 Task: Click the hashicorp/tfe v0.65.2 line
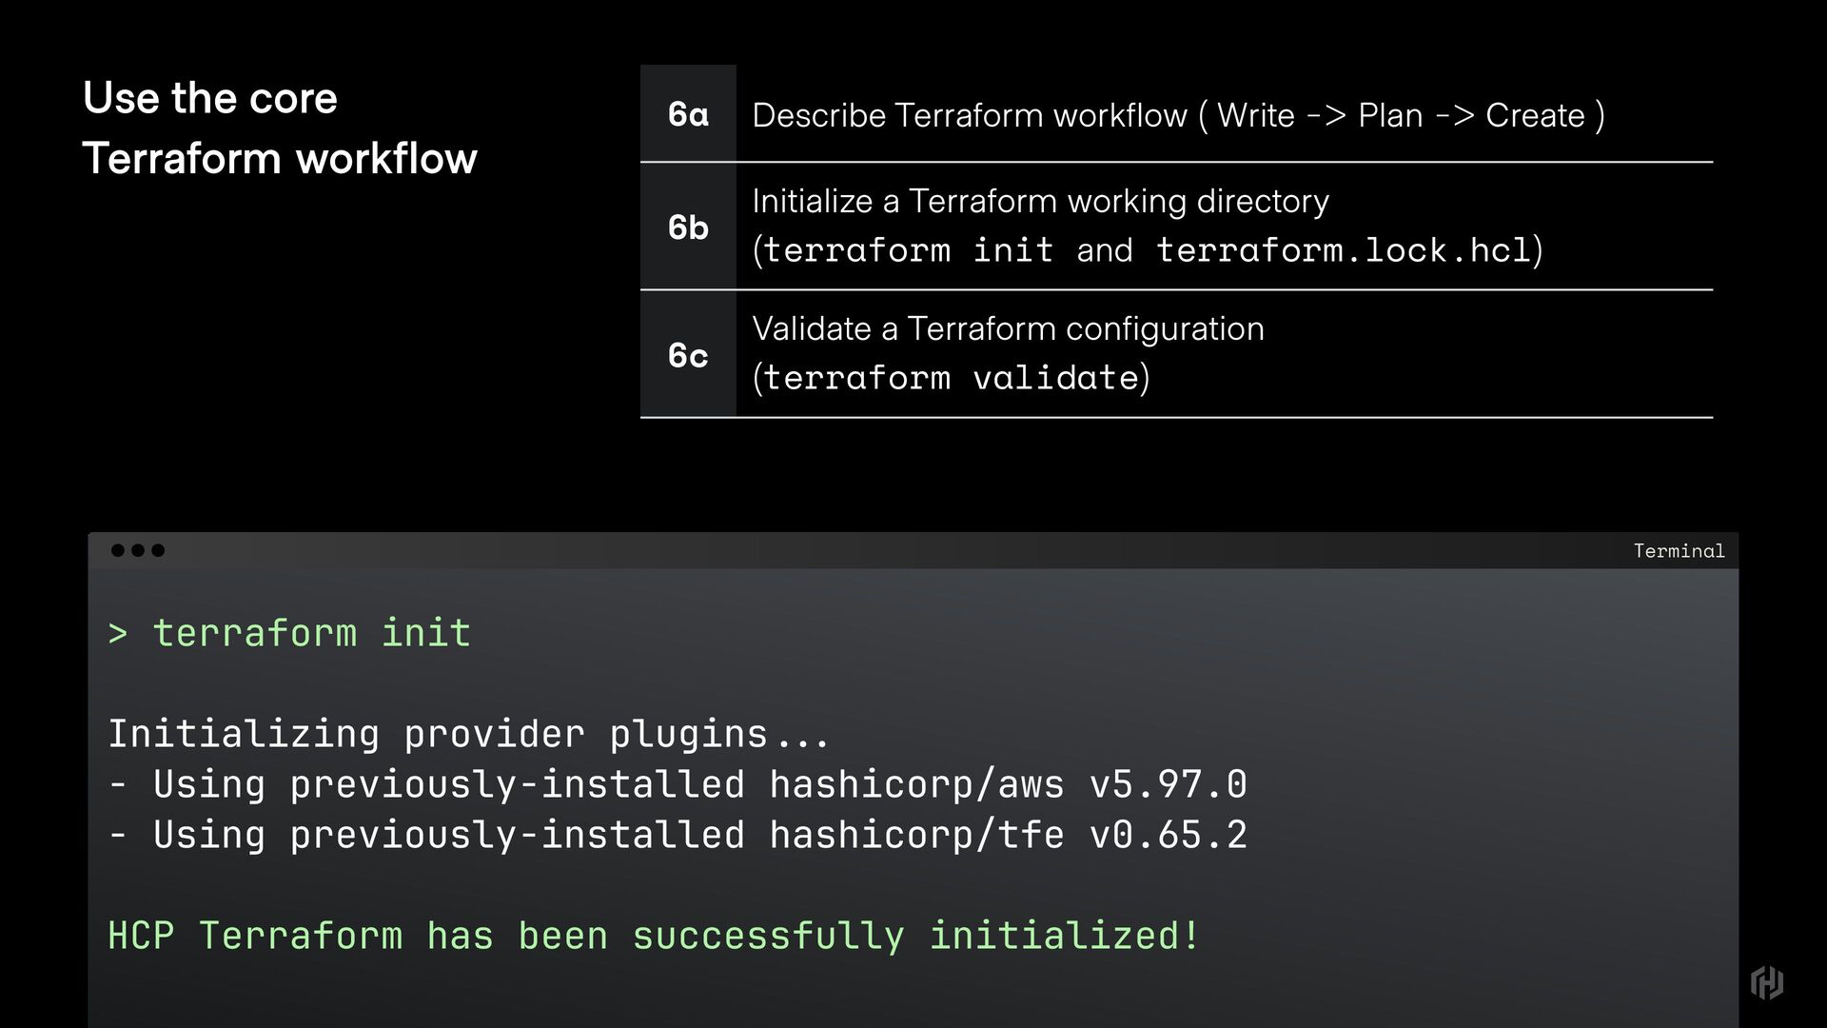tap(678, 835)
